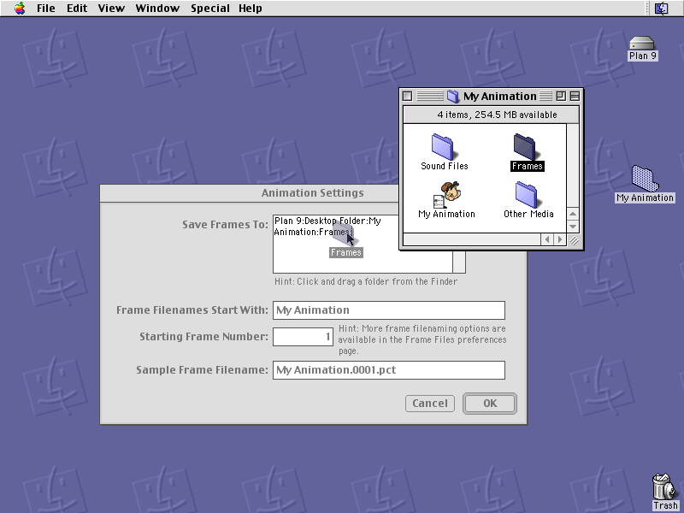Viewport: 684px width, 513px height.
Task: Open the Edit menu
Action: point(77,8)
